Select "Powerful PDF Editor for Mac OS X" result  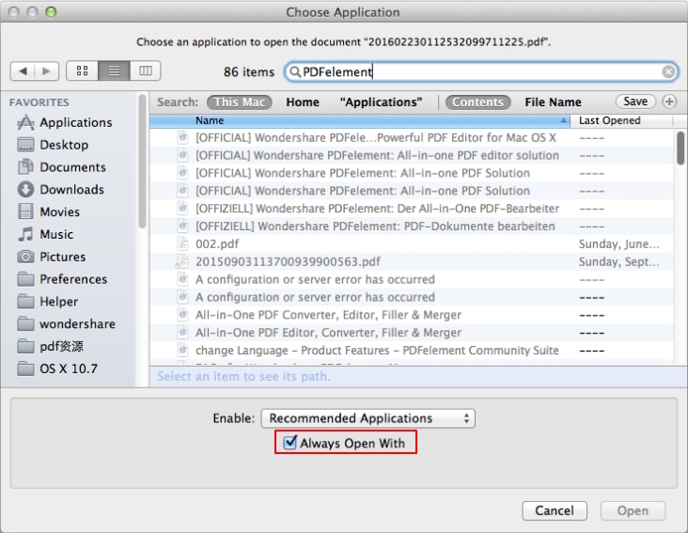pos(412,138)
